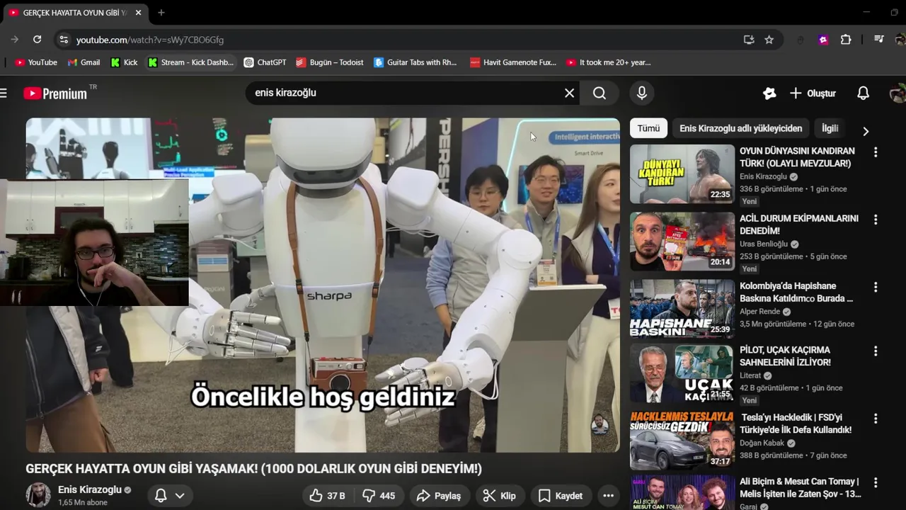Open the notifications bell in header
This screenshot has height=510, width=906.
(x=863, y=93)
